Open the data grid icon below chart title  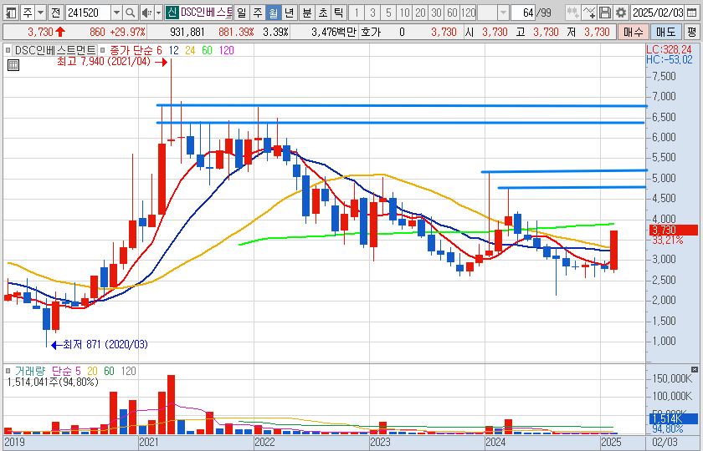pyautogui.click(x=13, y=65)
